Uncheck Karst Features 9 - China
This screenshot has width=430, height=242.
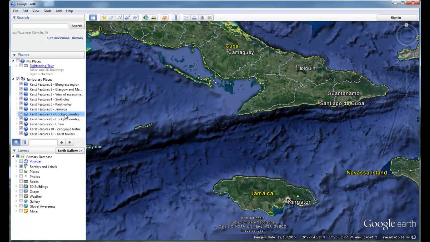coord(21,124)
